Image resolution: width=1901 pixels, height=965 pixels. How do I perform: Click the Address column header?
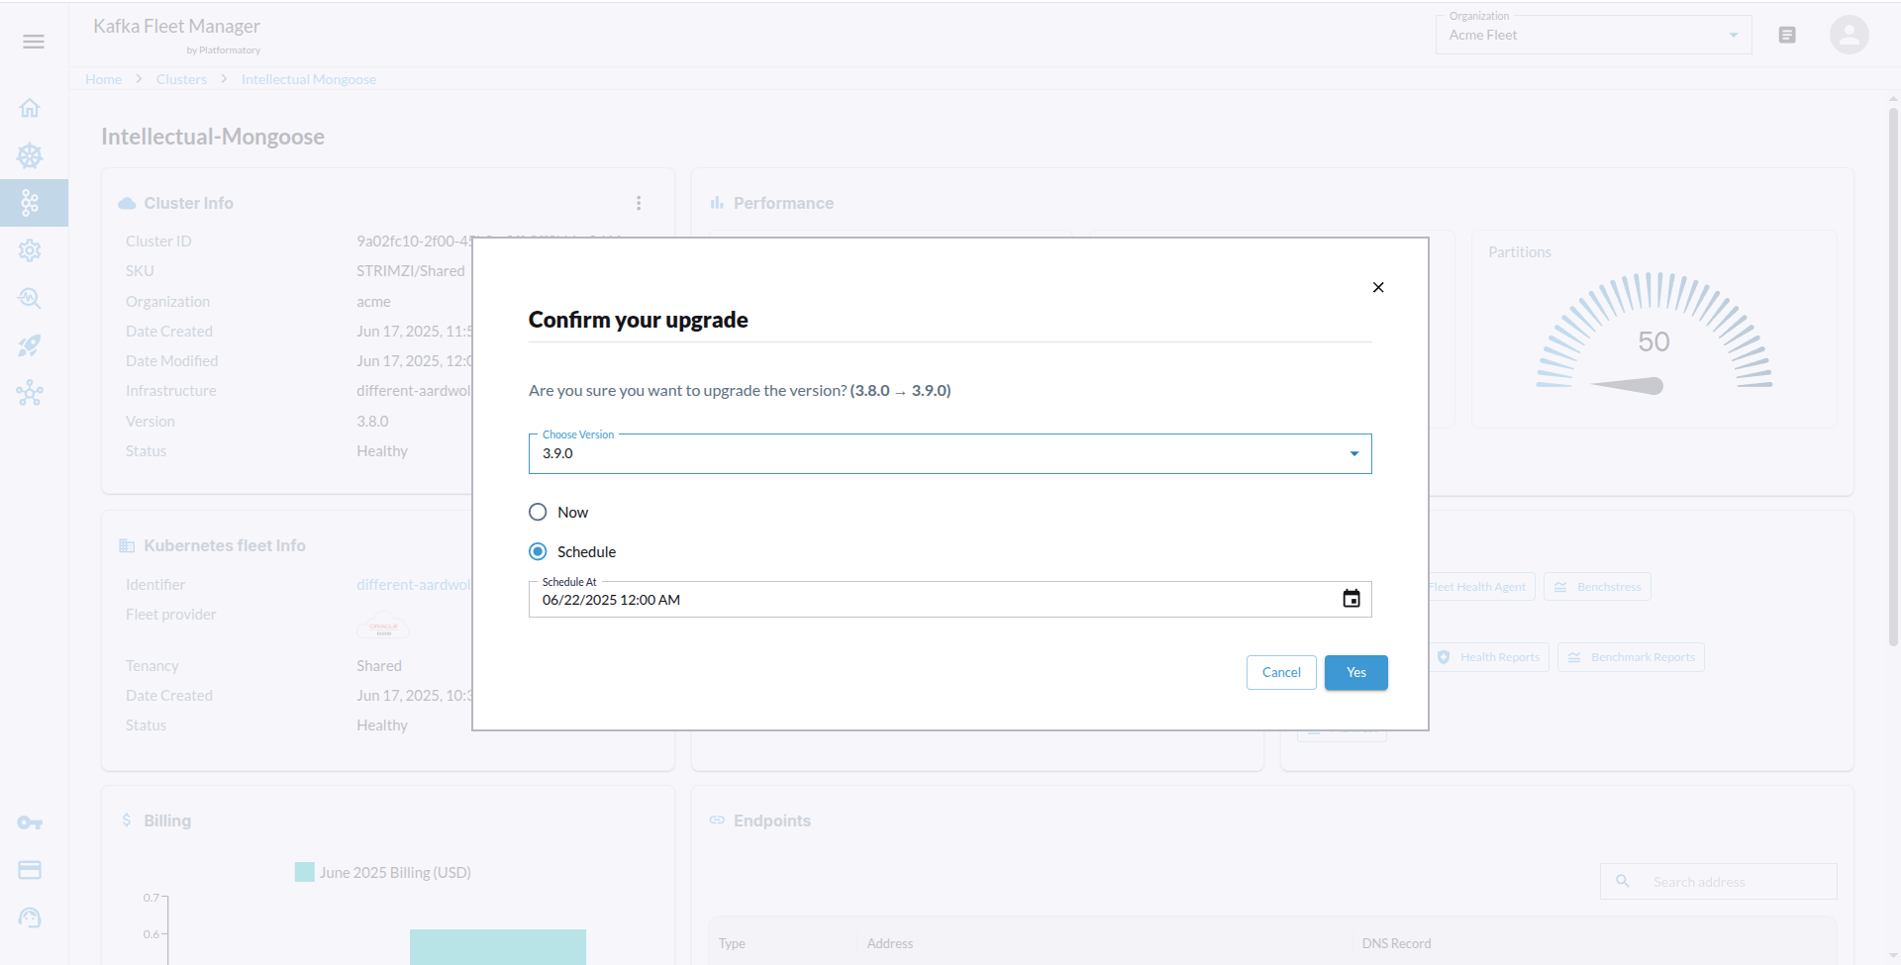point(890,943)
